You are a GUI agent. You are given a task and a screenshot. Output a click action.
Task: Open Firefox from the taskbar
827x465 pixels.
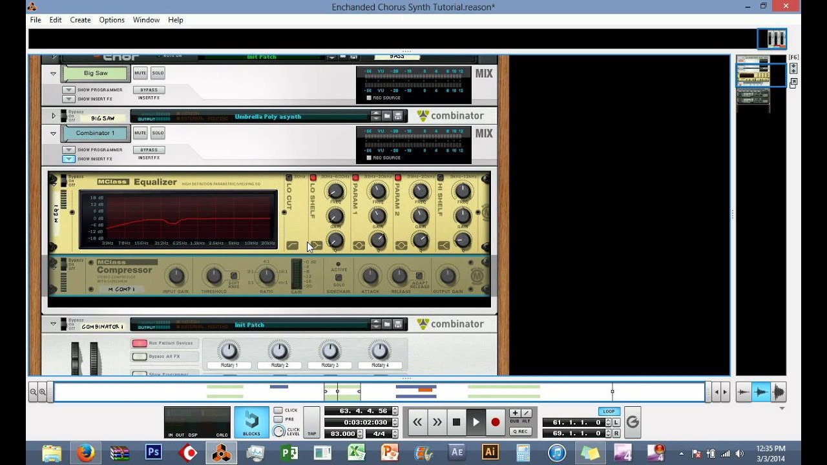[x=86, y=453]
